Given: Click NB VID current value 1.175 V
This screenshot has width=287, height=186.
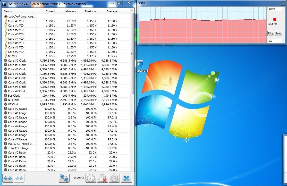Looking at the screenshot, I should pyautogui.click(x=51, y=56).
